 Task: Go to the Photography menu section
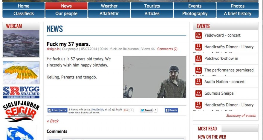[195, 13]
